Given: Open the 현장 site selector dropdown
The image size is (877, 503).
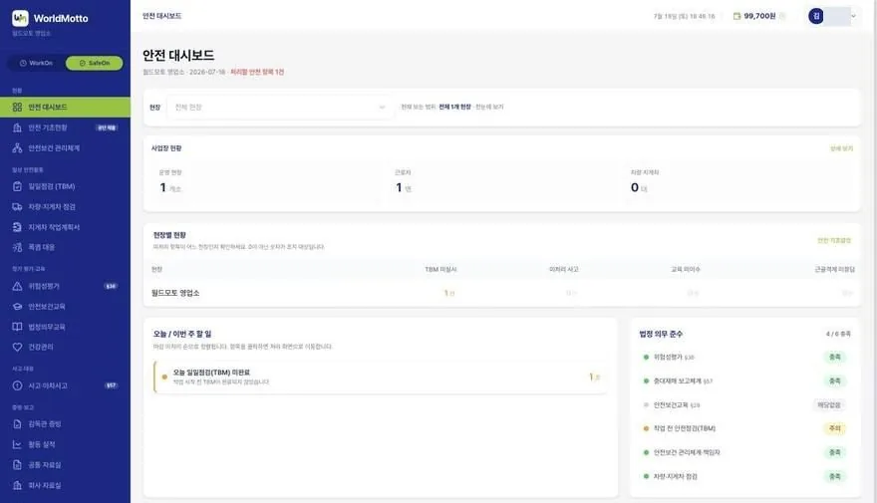Looking at the screenshot, I should click(x=280, y=108).
